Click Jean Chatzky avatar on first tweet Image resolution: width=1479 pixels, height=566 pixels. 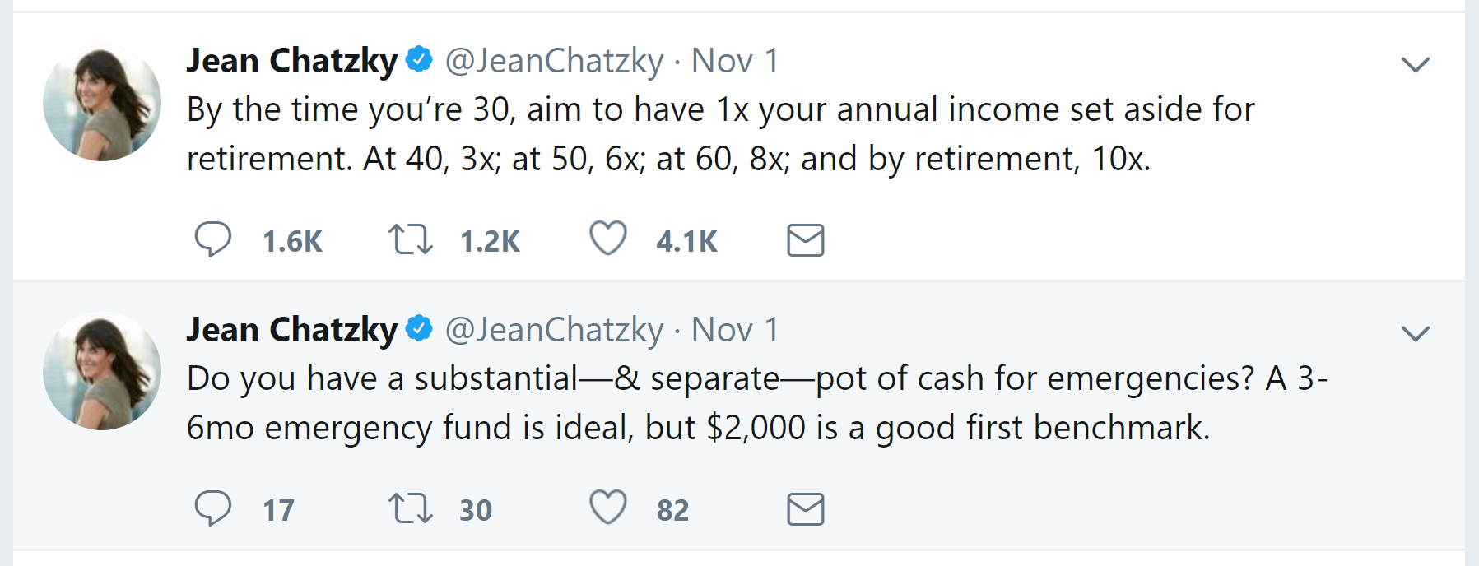coord(102,102)
